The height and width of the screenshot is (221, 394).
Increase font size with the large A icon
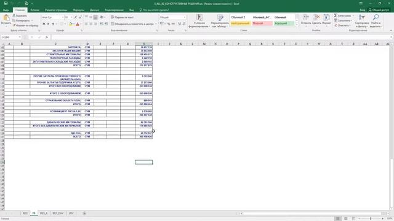[x=76, y=17]
